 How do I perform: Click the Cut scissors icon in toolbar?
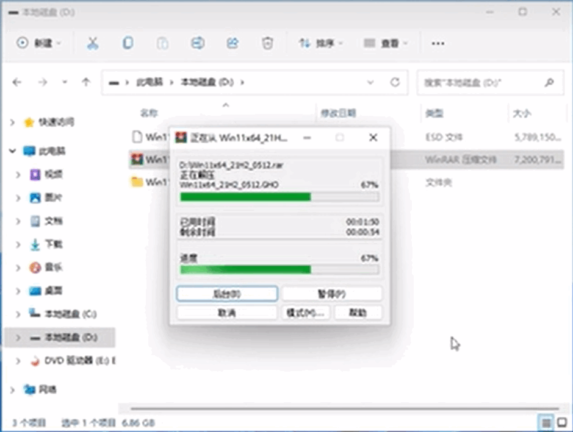click(x=93, y=43)
